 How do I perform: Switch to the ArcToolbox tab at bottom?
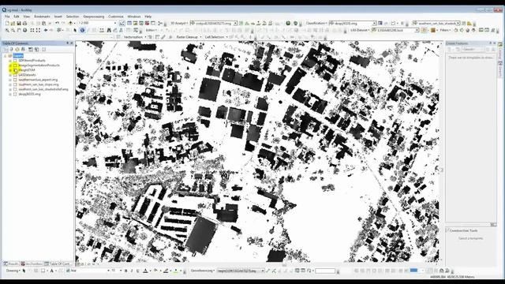(32, 263)
